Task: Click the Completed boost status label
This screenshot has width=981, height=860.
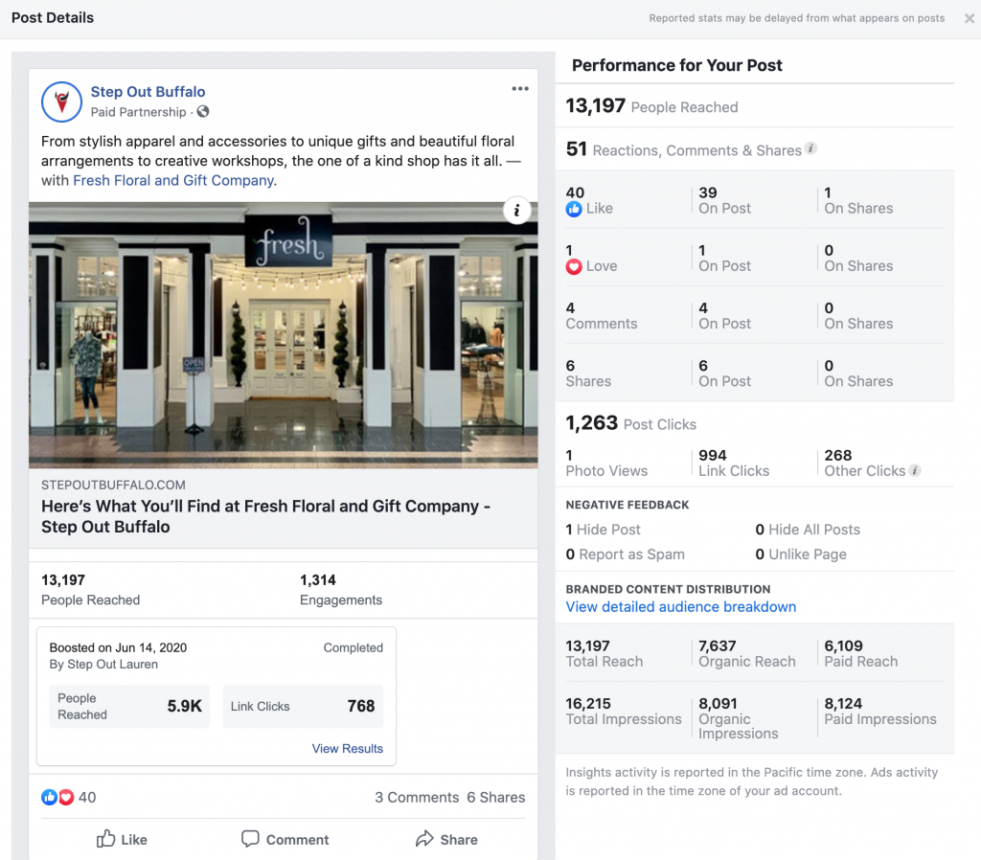Action: (x=354, y=647)
